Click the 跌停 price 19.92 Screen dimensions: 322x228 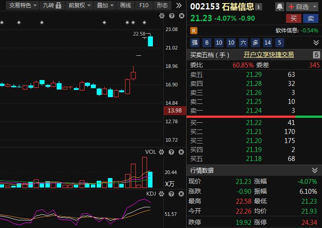point(243,222)
